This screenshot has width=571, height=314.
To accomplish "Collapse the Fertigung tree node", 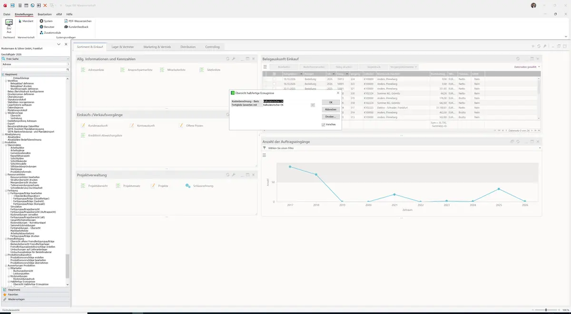I will pos(6,190).
